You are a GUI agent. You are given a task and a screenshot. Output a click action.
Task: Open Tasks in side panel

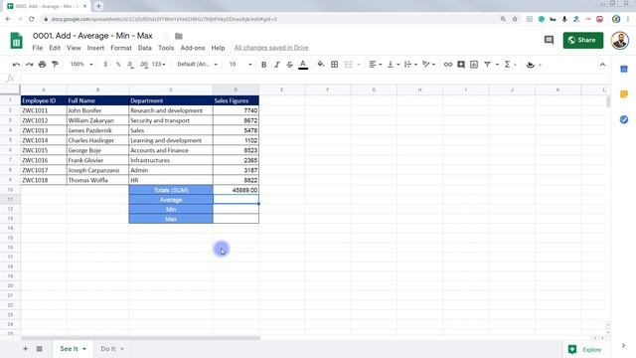tap(624, 119)
